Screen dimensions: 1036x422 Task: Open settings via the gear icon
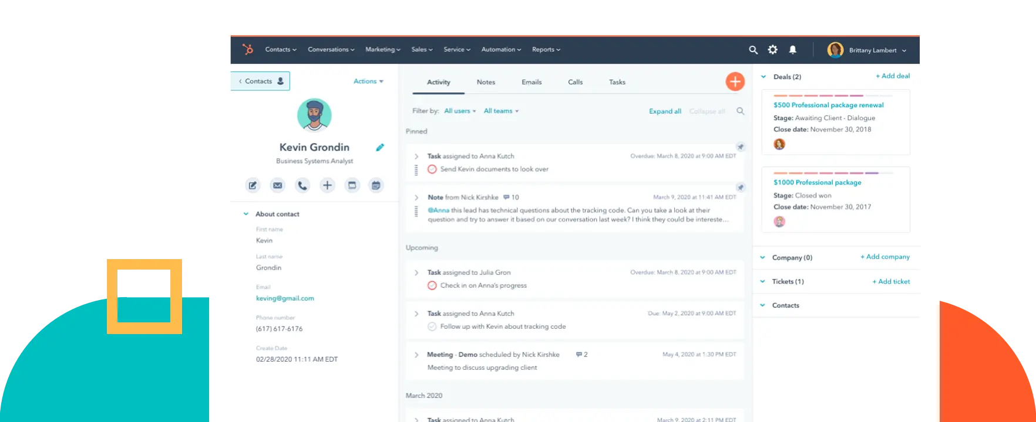(773, 50)
